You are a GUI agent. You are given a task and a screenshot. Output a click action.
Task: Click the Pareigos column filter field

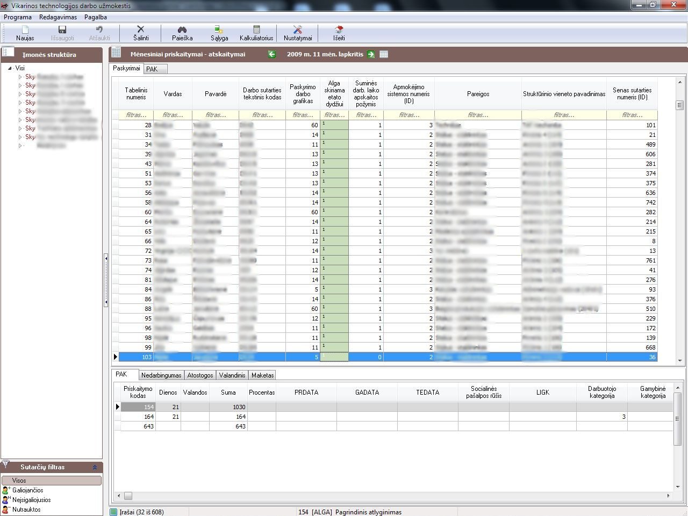[478, 115]
